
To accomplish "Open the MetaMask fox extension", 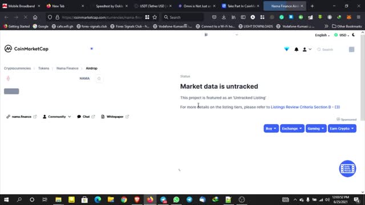I will pyautogui.click(x=348, y=17).
